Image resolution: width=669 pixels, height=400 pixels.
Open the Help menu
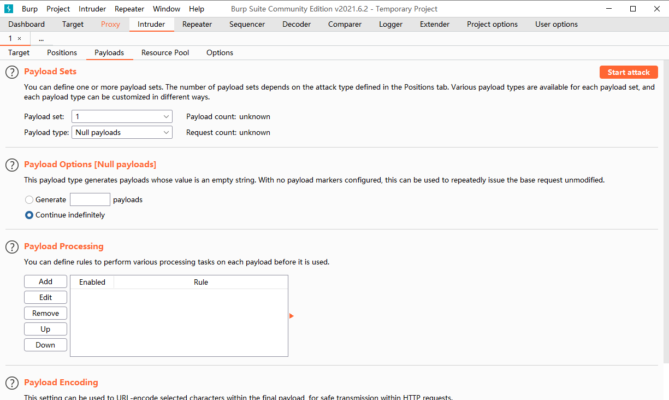point(197,9)
